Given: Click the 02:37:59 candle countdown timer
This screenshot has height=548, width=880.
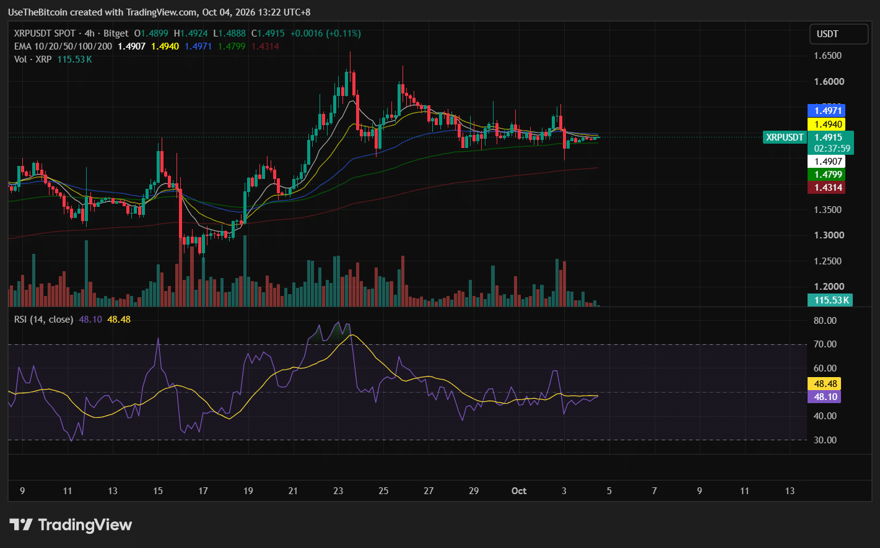Looking at the screenshot, I should tap(832, 149).
